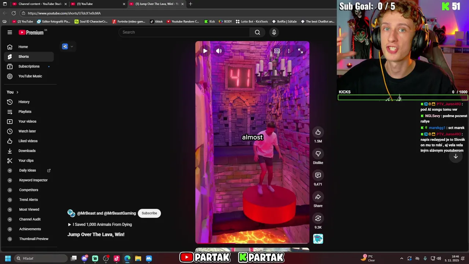Open Keyword Inspector tool
Image resolution: width=469 pixels, height=264 pixels.
[x=29, y=180]
